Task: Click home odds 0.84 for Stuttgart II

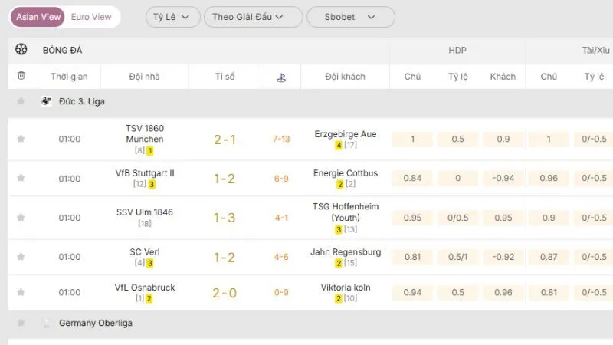Action: coord(412,179)
